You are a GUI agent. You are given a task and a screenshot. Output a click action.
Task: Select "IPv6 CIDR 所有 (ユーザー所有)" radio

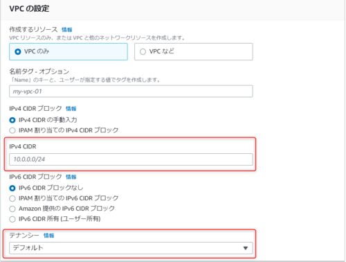12,219
